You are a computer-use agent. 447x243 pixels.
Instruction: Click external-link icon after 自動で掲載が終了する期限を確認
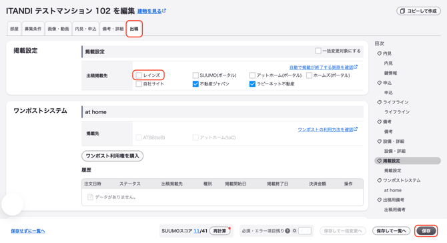[356, 67]
